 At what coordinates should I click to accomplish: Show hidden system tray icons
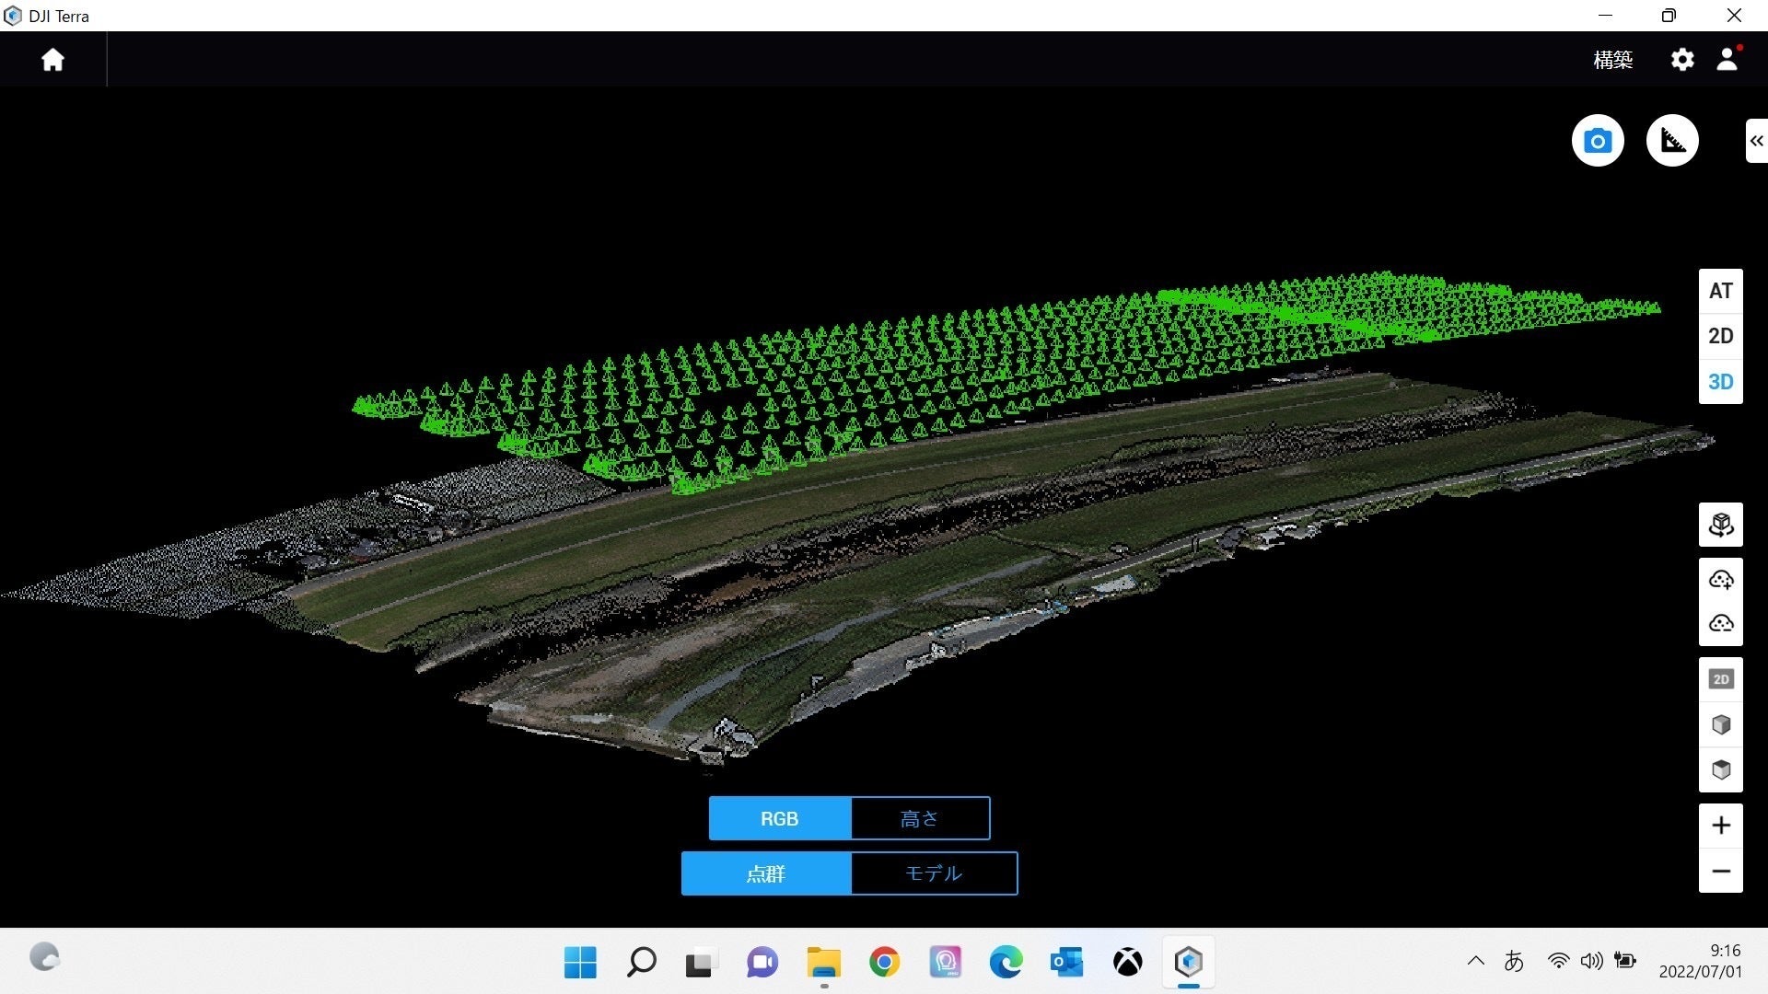point(1475,961)
